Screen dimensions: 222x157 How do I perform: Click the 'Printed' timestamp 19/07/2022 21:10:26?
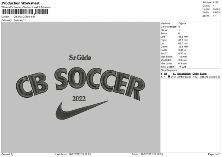point(152,154)
